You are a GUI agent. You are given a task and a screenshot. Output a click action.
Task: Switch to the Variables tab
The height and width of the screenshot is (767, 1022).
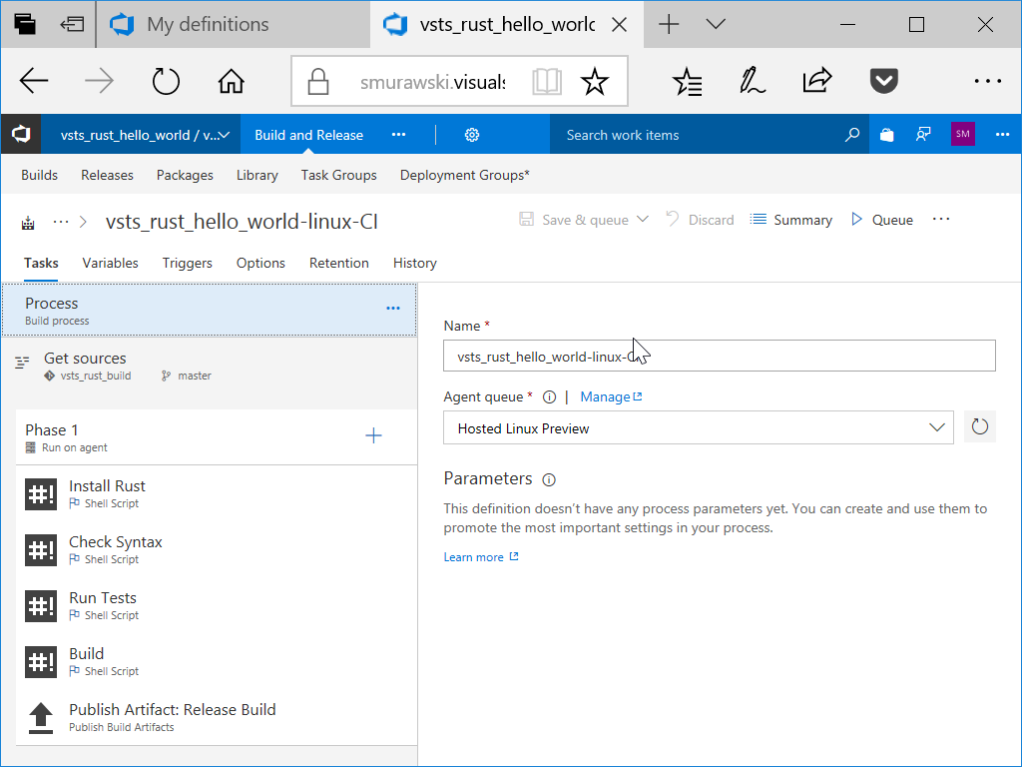coord(110,263)
